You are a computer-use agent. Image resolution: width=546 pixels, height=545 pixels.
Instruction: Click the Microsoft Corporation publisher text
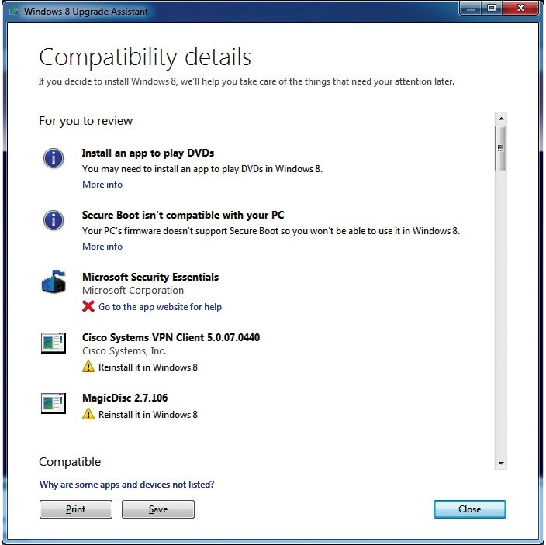[133, 290]
